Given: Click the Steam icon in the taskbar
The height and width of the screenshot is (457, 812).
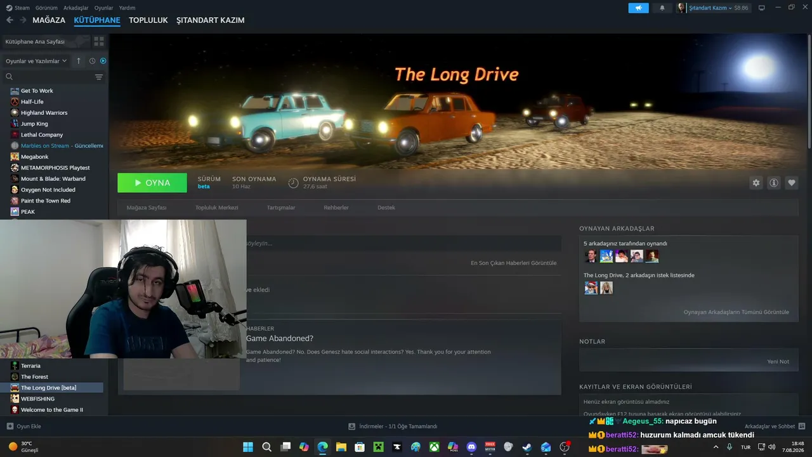Looking at the screenshot, I should pyautogui.click(x=527, y=447).
